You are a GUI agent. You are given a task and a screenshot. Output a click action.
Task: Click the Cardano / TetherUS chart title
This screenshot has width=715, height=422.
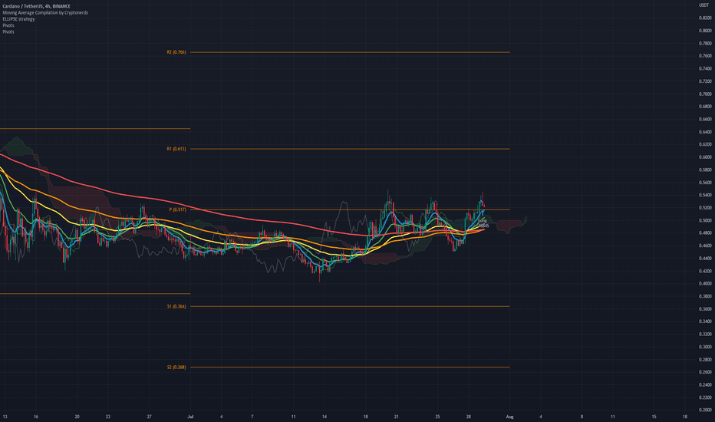tap(37, 6)
